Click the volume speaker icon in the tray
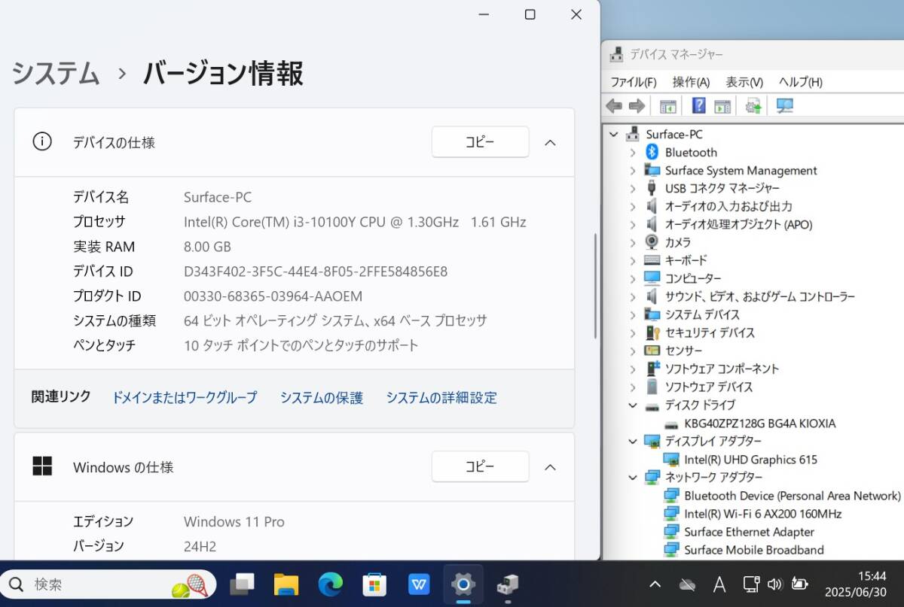The width and height of the screenshot is (904, 607). tap(774, 584)
